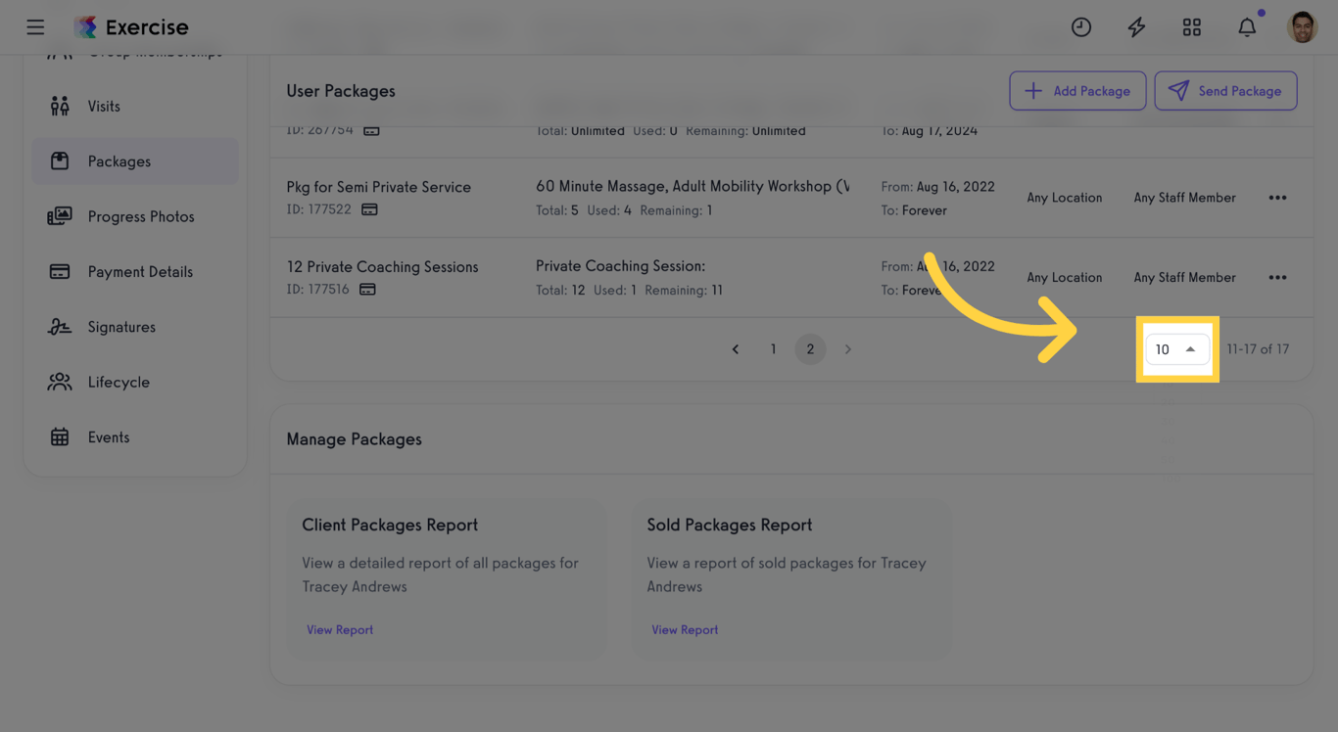Open the profile avatar menu
Image resolution: width=1338 pixels, height=732 pixels.
1303,27
